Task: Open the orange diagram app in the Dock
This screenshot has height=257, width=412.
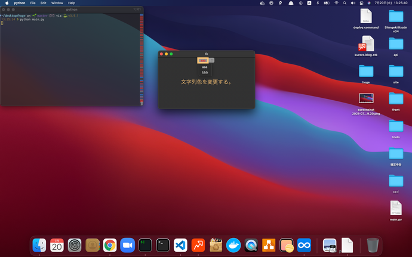Action: (x=269, y=245)
